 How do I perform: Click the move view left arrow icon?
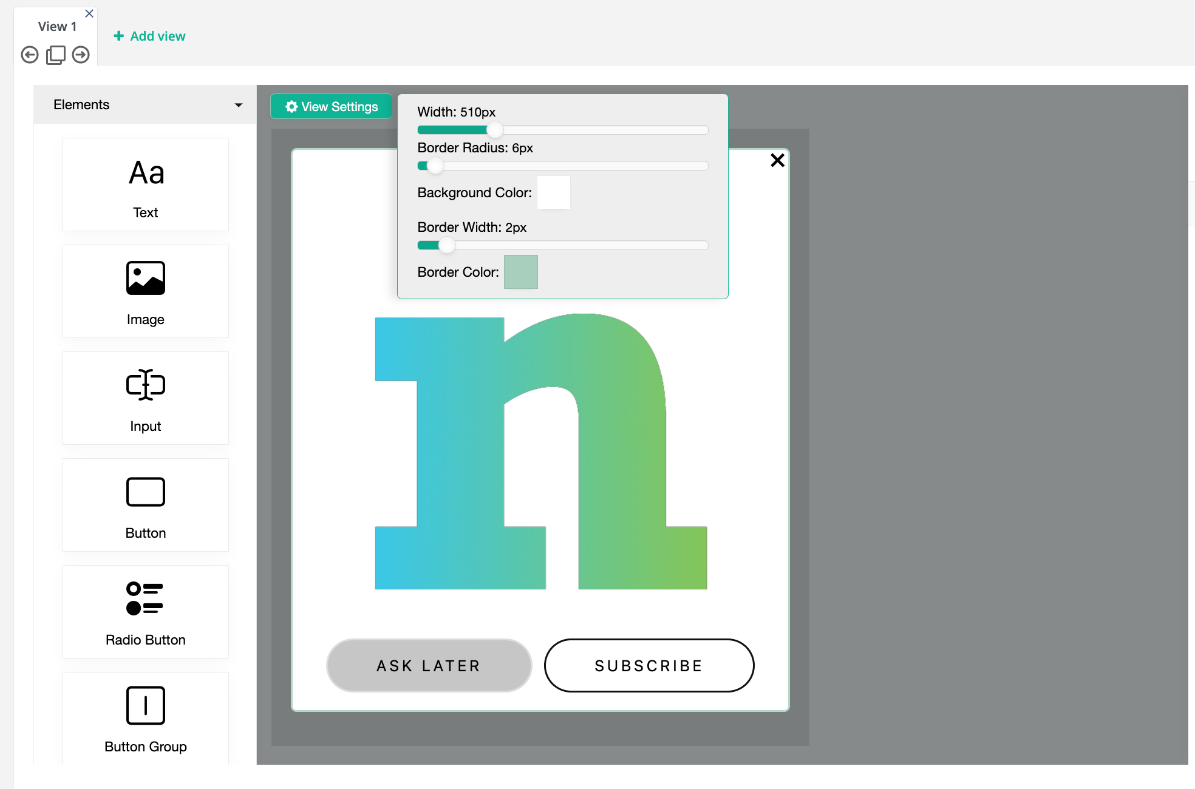coord(30,55)
